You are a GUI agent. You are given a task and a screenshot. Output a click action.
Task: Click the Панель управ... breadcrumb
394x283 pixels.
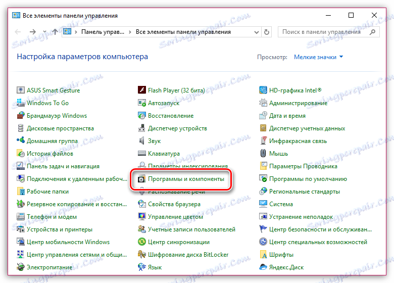(x=103, y=32)
